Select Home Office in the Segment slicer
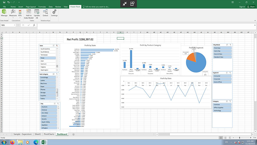Image resolution: width=257 pixels, height=145 pixels. click(222, 82)
